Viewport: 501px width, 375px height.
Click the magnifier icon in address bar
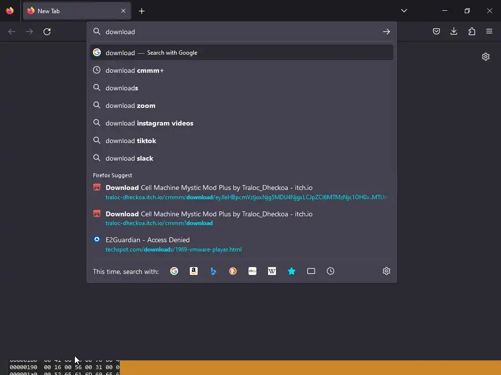pos(97,31)
